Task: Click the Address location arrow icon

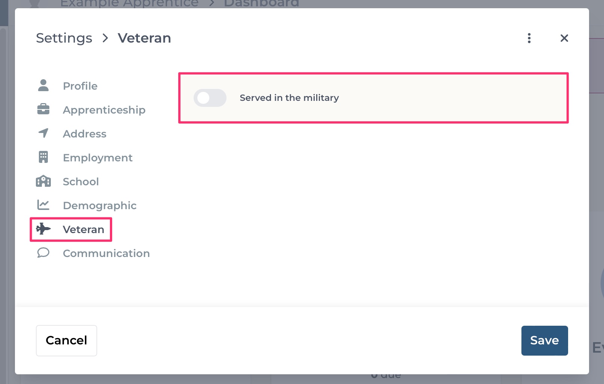Action: pos(43,133)
